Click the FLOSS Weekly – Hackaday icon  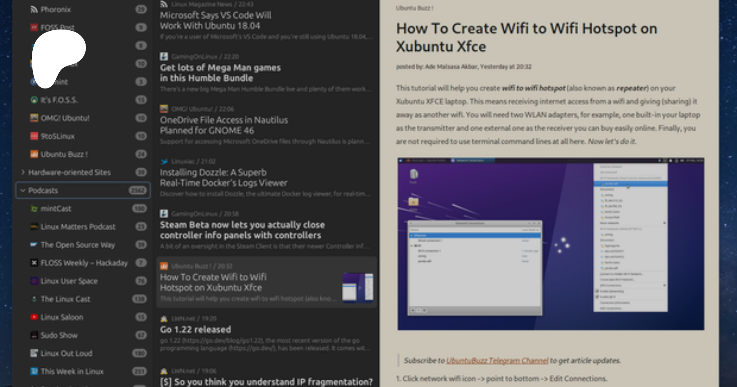point(34,263)
